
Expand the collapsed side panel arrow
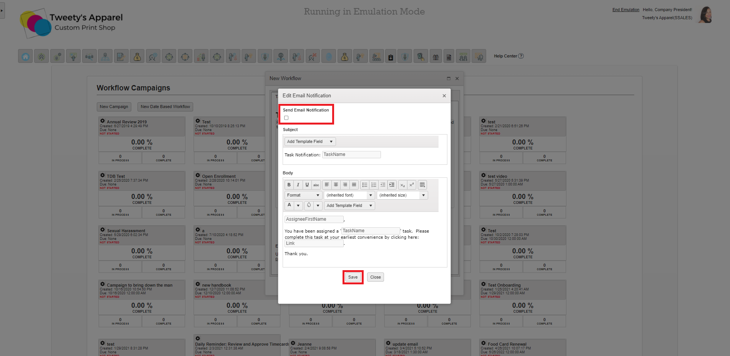(2, 10)
